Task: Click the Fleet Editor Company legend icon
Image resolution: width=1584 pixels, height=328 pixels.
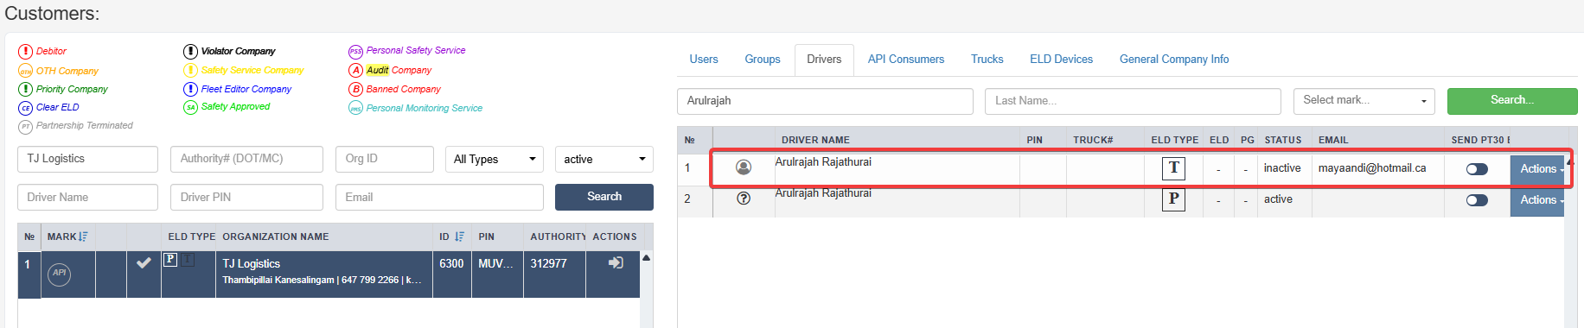Action: pyautogui.click(x=190, y=89)
